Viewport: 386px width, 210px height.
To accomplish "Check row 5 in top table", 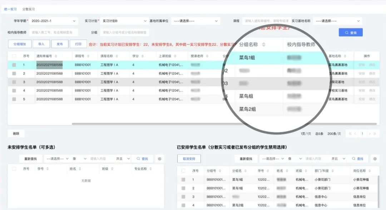I will (14, 99).
